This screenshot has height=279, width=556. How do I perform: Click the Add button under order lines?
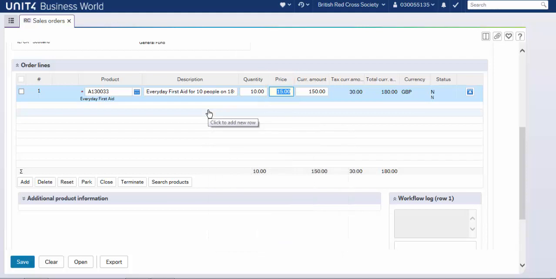pyautogui.click(x=25, y=182)
